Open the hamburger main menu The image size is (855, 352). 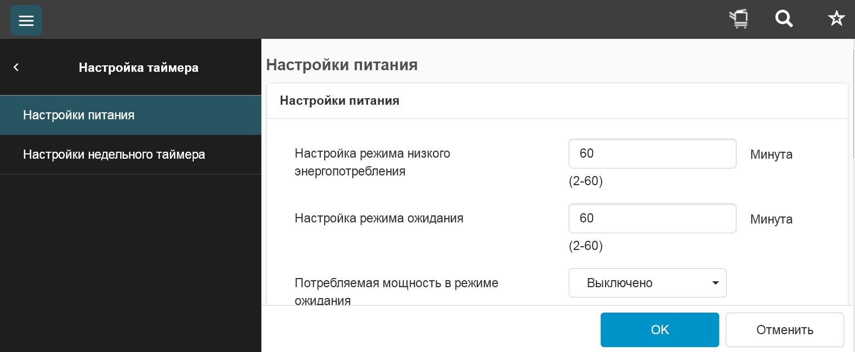coord(26,21)
